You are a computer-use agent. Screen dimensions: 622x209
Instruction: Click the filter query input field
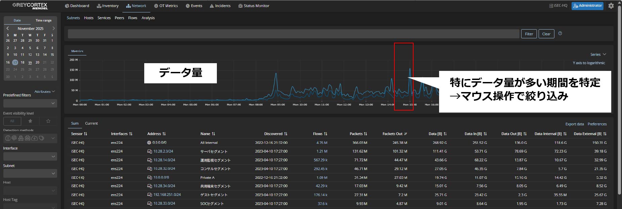click(x=293, y=34)
